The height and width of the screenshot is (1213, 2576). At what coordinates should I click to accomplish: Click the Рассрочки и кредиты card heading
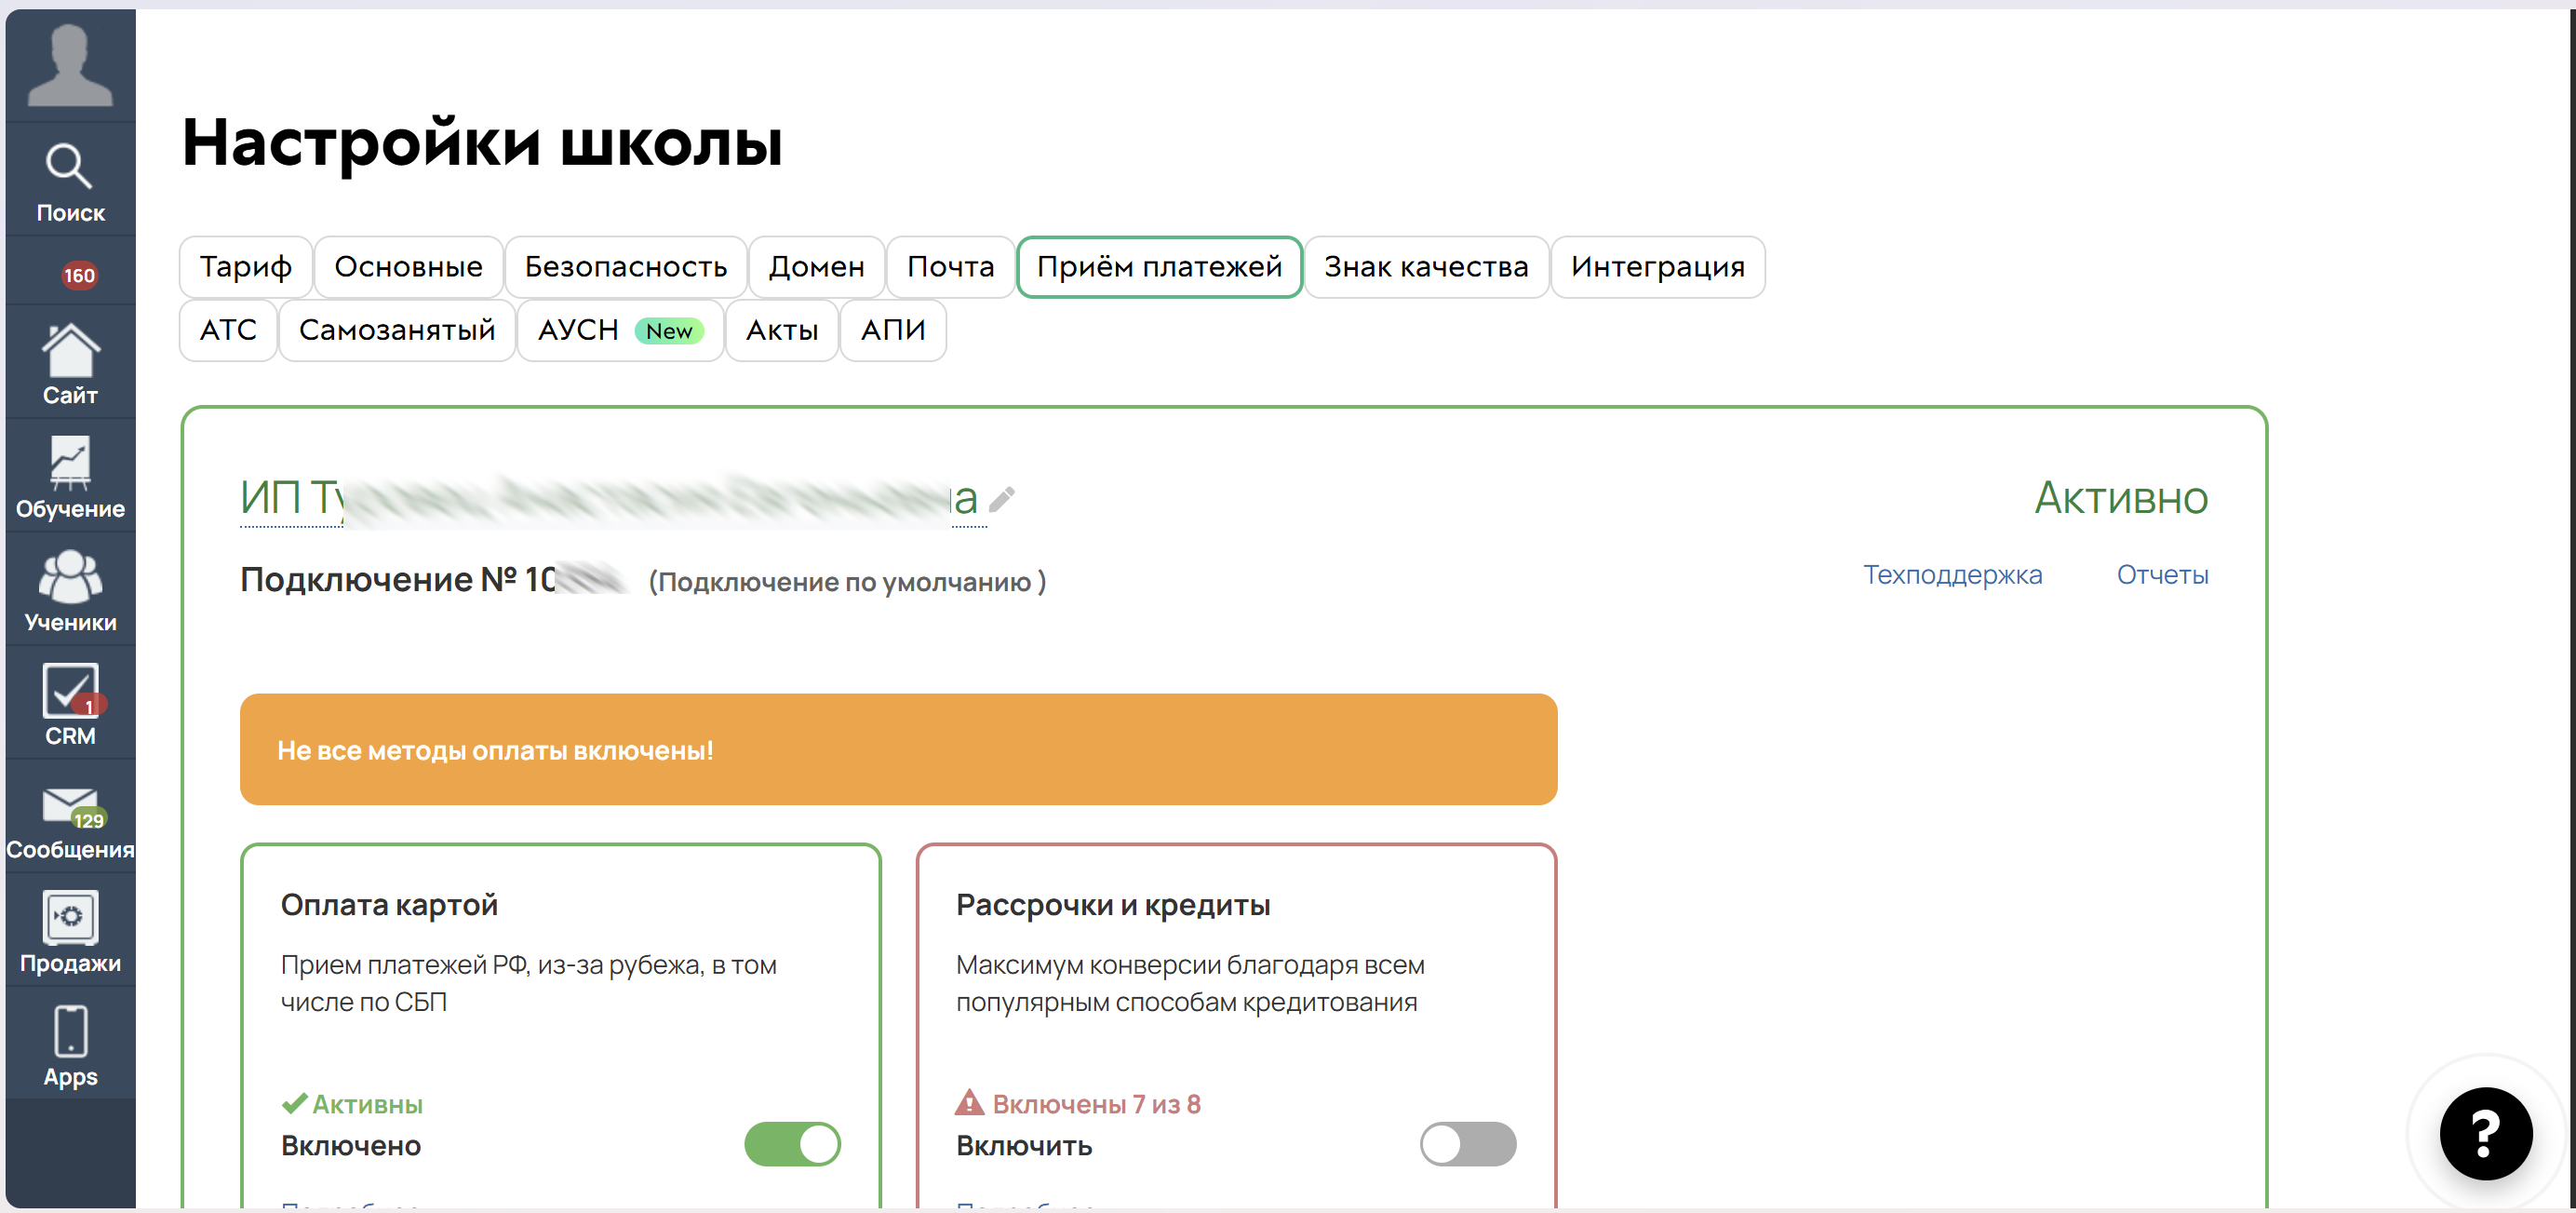point(1113,905)
